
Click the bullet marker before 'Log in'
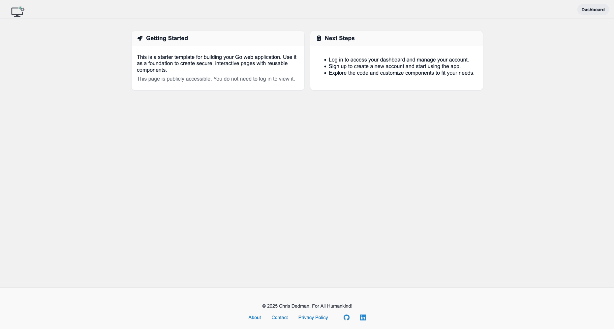pyautogui.click(x=325, y=60)
